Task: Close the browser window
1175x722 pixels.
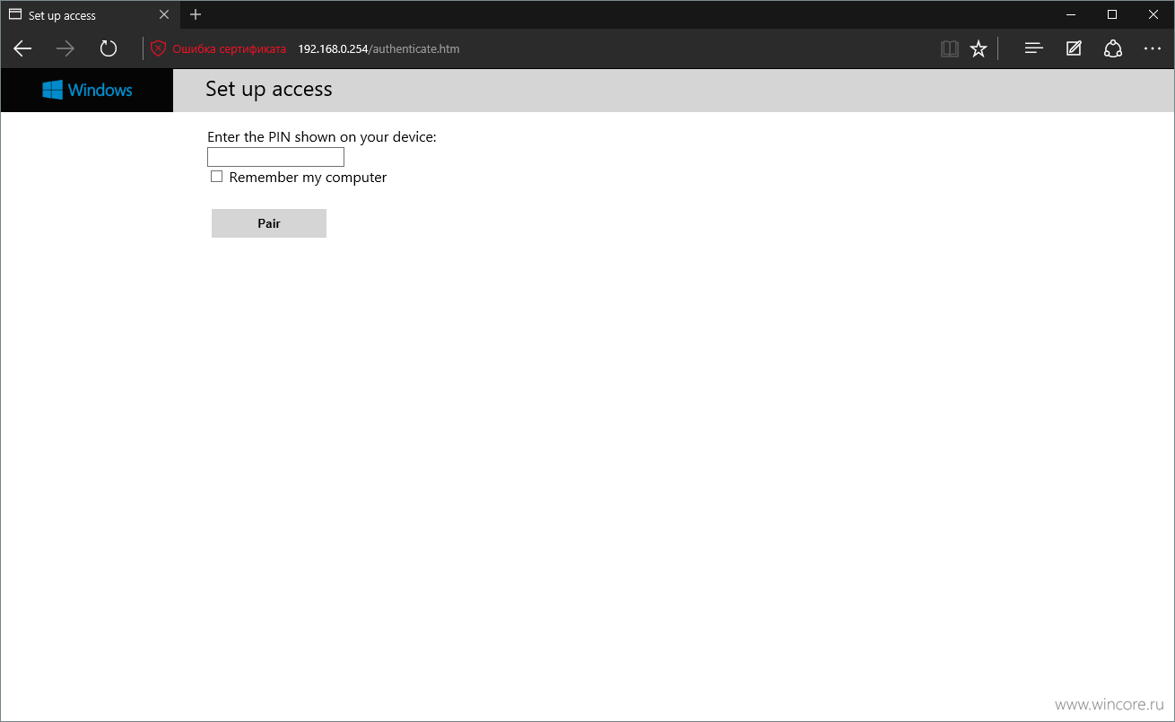Action: [x=1153, y=14]
